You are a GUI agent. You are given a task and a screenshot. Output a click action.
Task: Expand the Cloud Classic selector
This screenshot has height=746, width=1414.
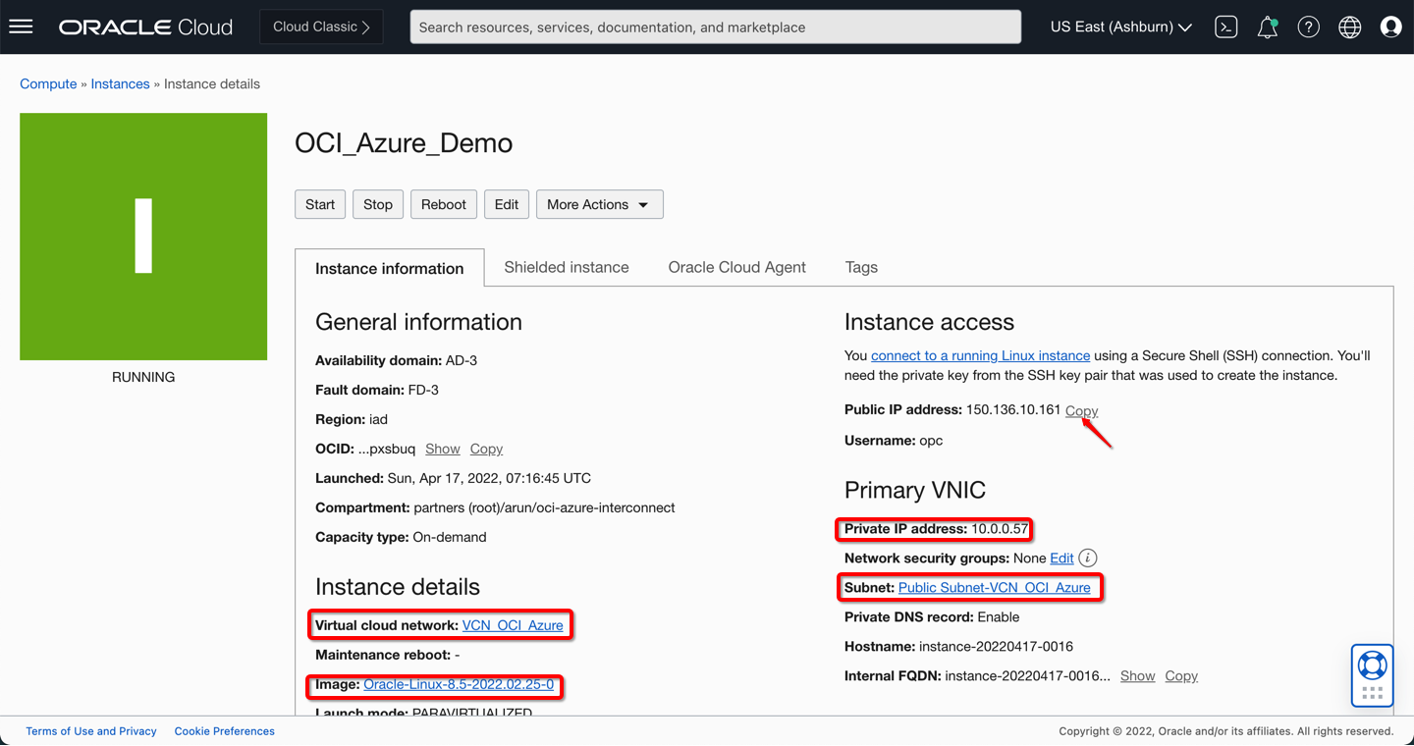pyautogui.click(x=321, y=27)
